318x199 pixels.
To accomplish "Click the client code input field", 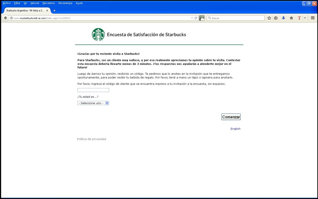I will pos(93,90).
